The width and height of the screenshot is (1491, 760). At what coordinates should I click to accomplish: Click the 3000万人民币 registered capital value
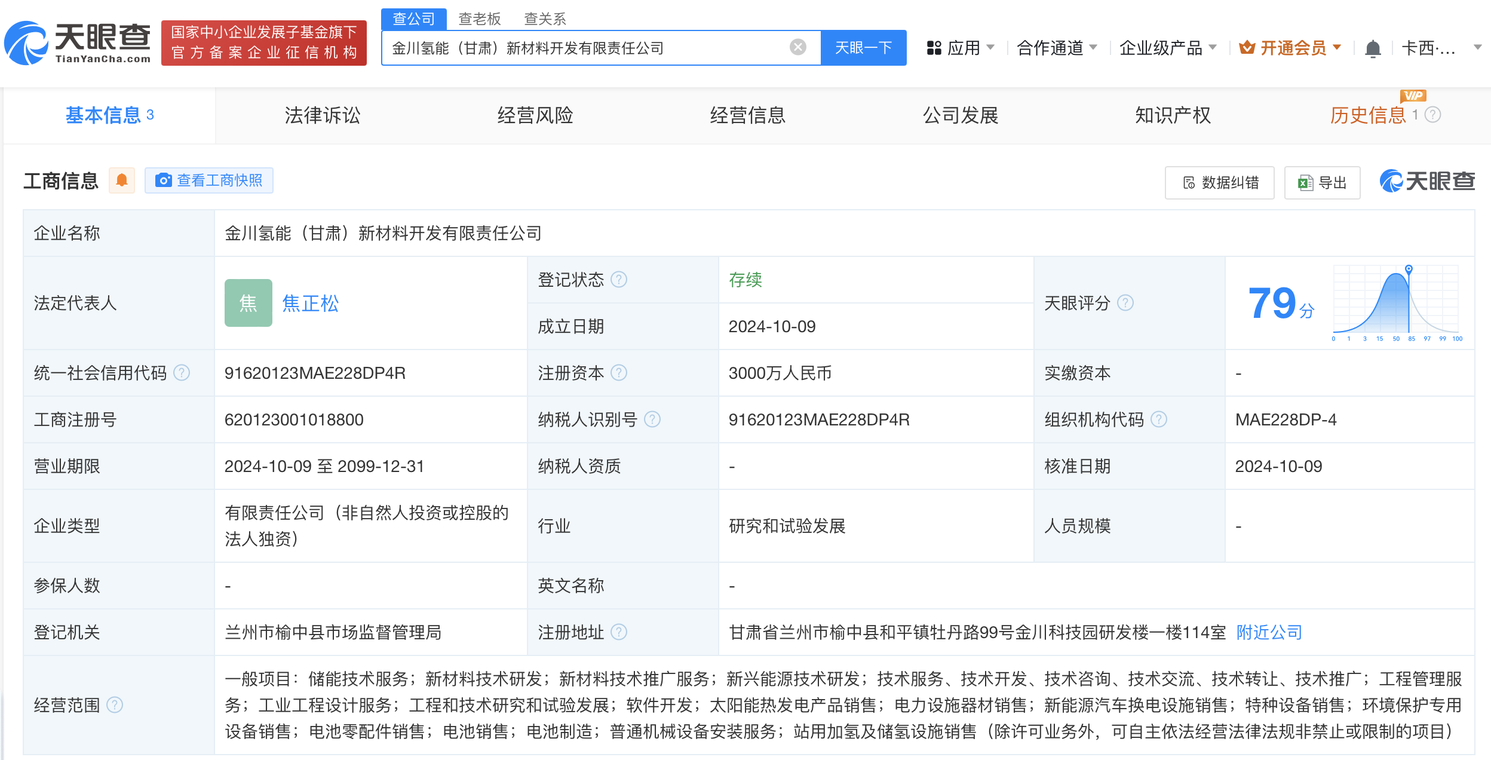coord(780,373)
